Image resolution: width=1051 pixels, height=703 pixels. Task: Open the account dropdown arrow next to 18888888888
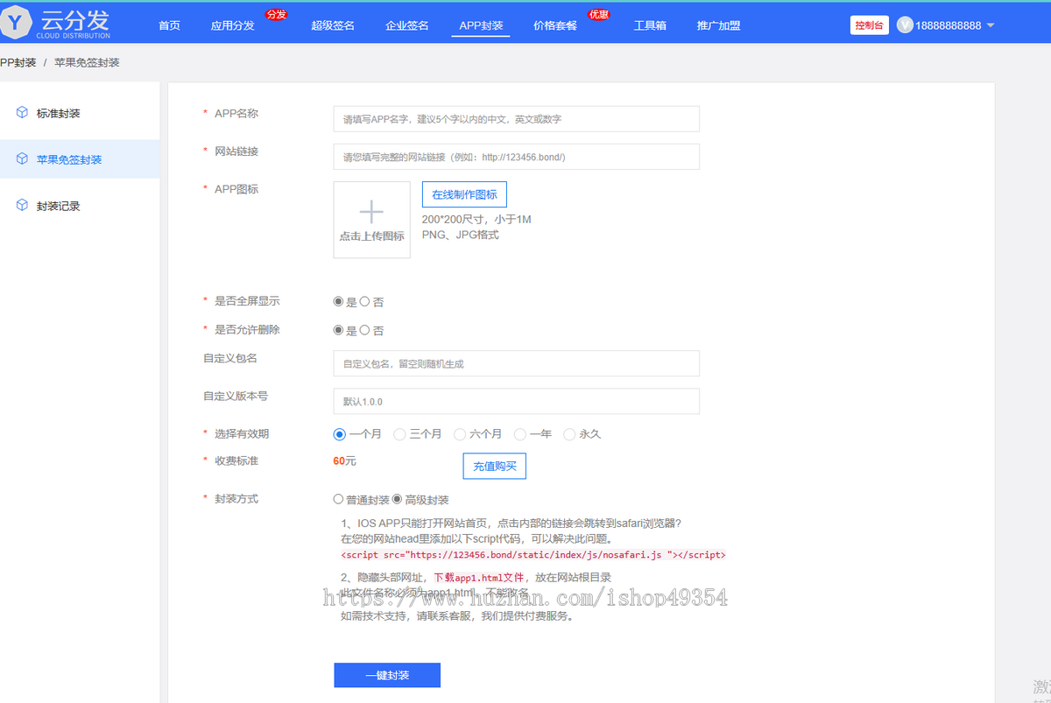991,25
